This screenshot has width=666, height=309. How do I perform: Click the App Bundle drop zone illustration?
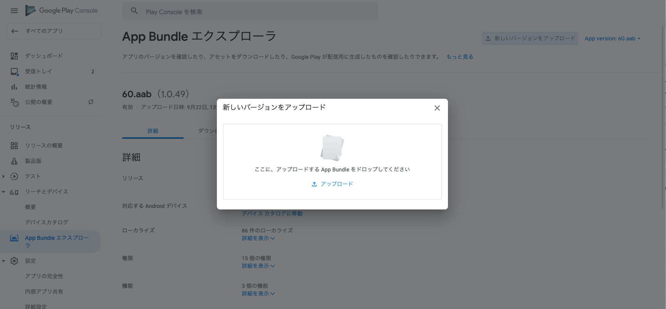click(x=332, y=148)
